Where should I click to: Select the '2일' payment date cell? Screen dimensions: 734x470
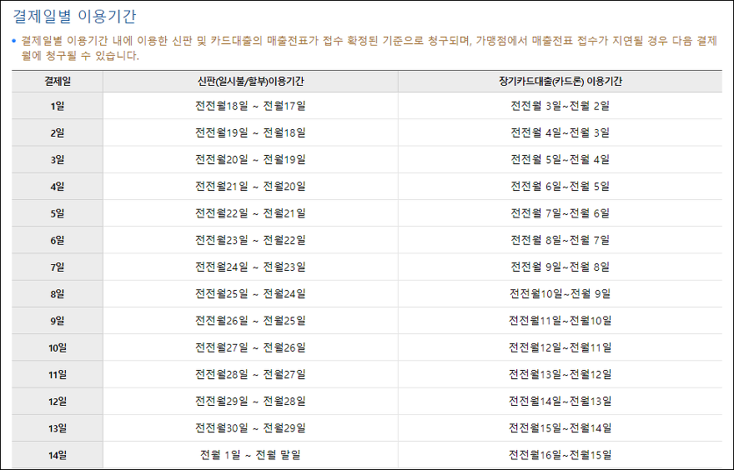click(58, 132)
